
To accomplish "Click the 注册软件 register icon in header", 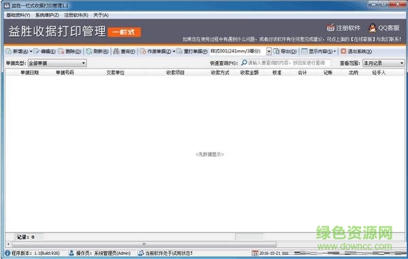I will [330, 28].
